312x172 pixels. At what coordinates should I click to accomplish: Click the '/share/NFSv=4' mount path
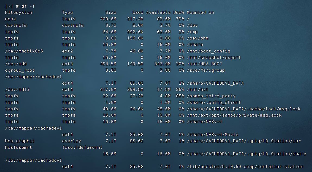[204, 122]
